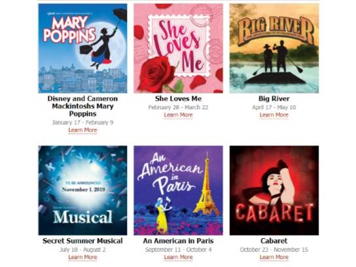Select the Disney and Cameron Mackintoshs Mary Poppins title
Viewport: 356px width, 267px height.
[82, 106]
